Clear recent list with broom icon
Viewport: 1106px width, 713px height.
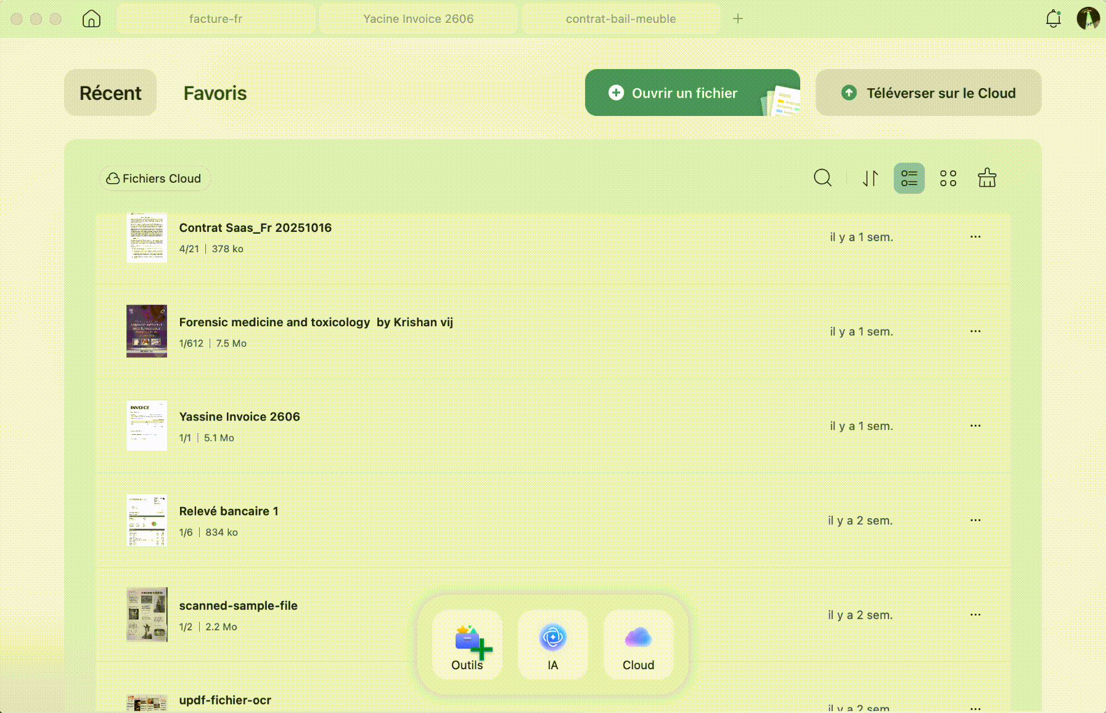click(x=987, y=178)
